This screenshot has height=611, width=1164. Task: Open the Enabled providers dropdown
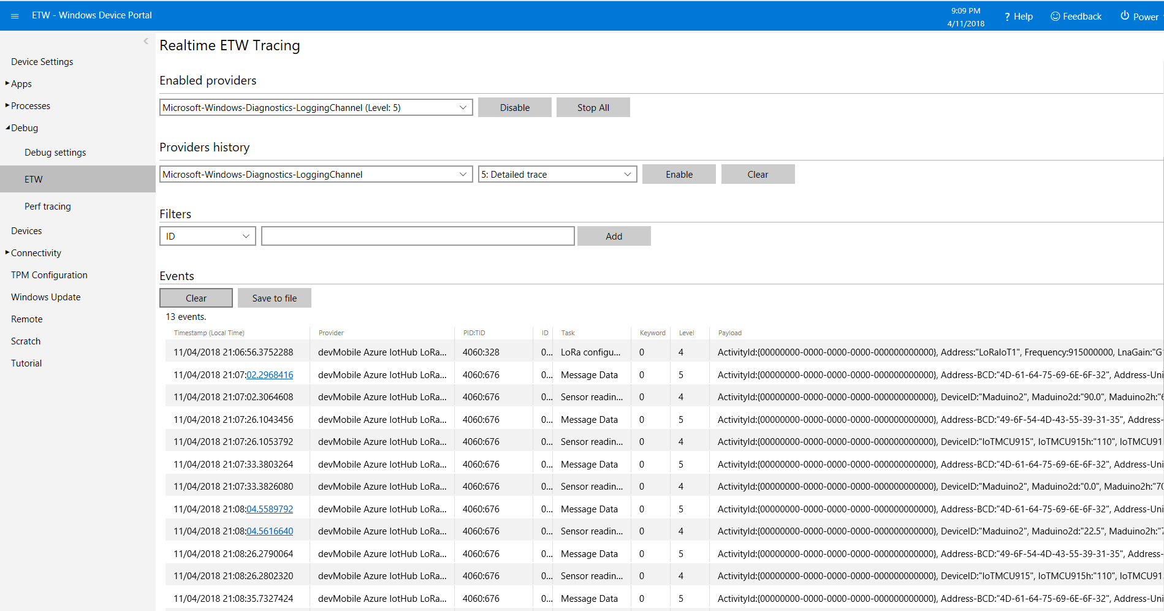[316, 107]
